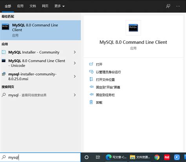Click MySQL Installer - Community app icon

click(4, 52)
